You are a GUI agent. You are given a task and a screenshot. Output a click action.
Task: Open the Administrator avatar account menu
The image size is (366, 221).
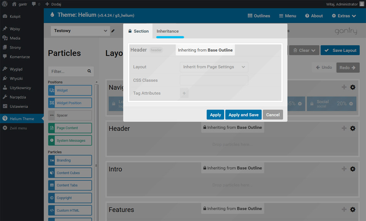361,4
